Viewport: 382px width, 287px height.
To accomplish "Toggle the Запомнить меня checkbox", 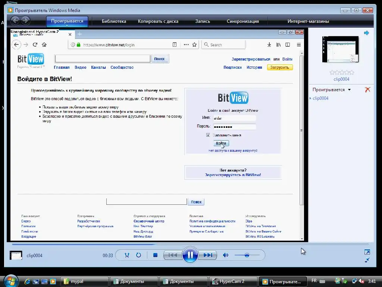I will pos(208,135).
